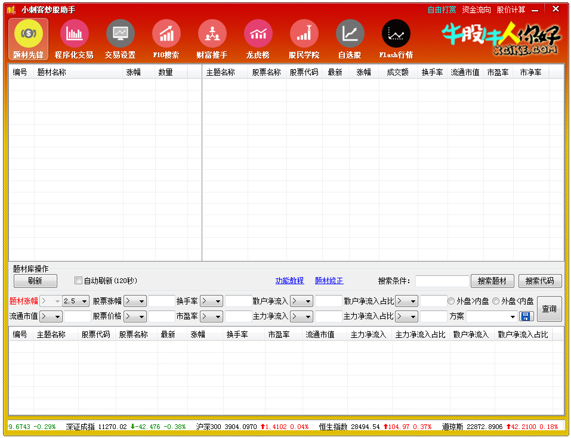Select the 外盘>内盘 radio button

pyautogui.click(x=451, y=301)
